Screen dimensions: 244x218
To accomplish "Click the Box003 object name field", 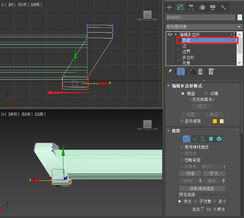I will tap(200, 17).
